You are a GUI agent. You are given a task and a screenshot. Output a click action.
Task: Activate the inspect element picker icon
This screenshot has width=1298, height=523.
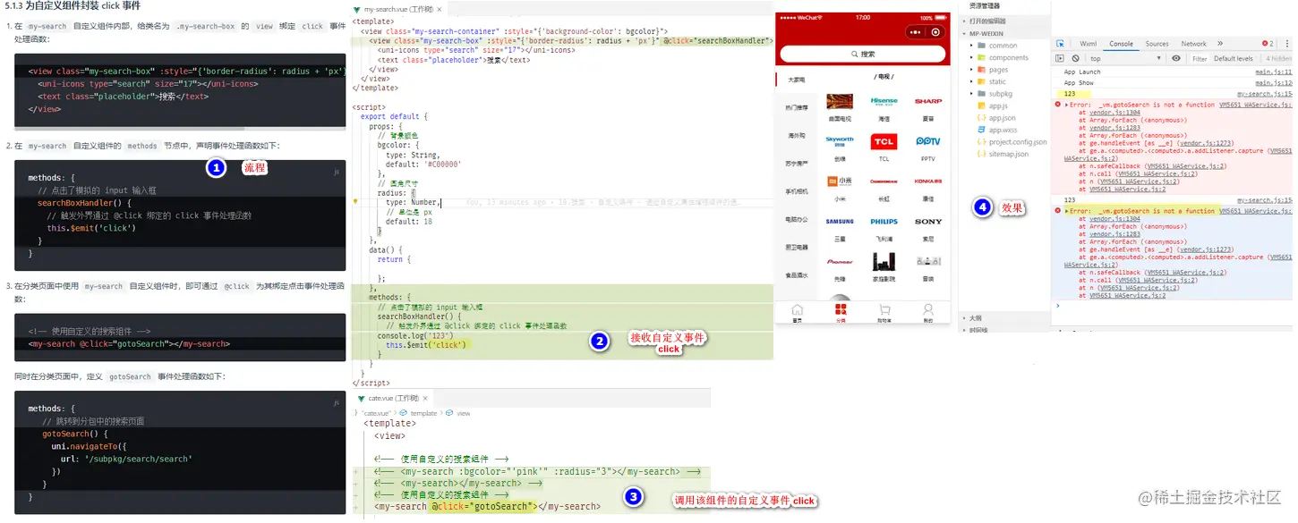pos(1060,44)
